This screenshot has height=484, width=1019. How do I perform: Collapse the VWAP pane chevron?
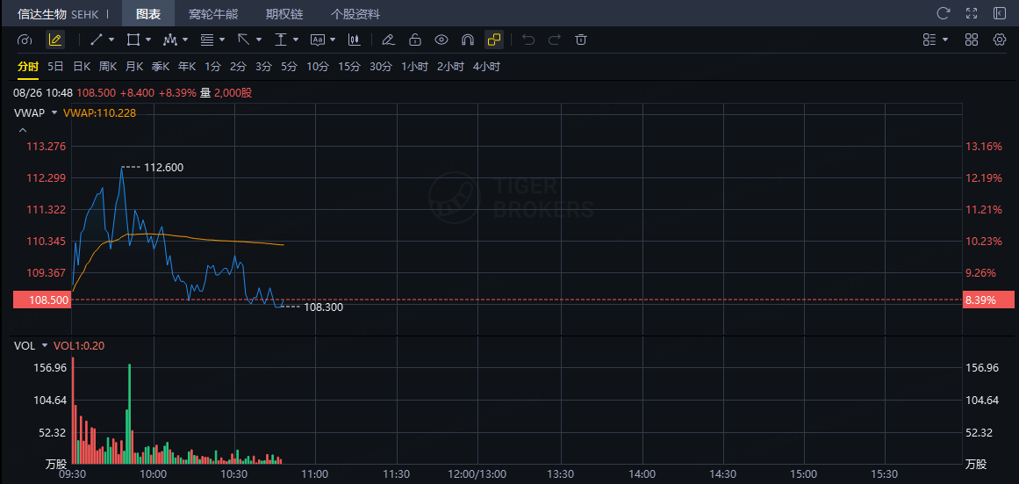(23, 130)
